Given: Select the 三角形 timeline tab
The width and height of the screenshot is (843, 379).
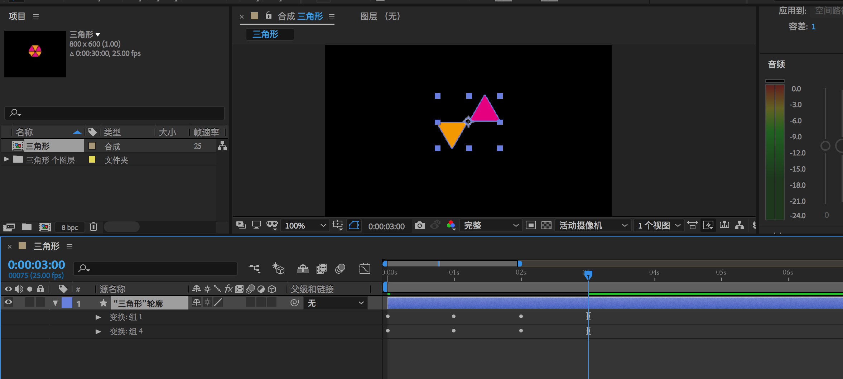Looking at the screenshot, I should 47,246.
